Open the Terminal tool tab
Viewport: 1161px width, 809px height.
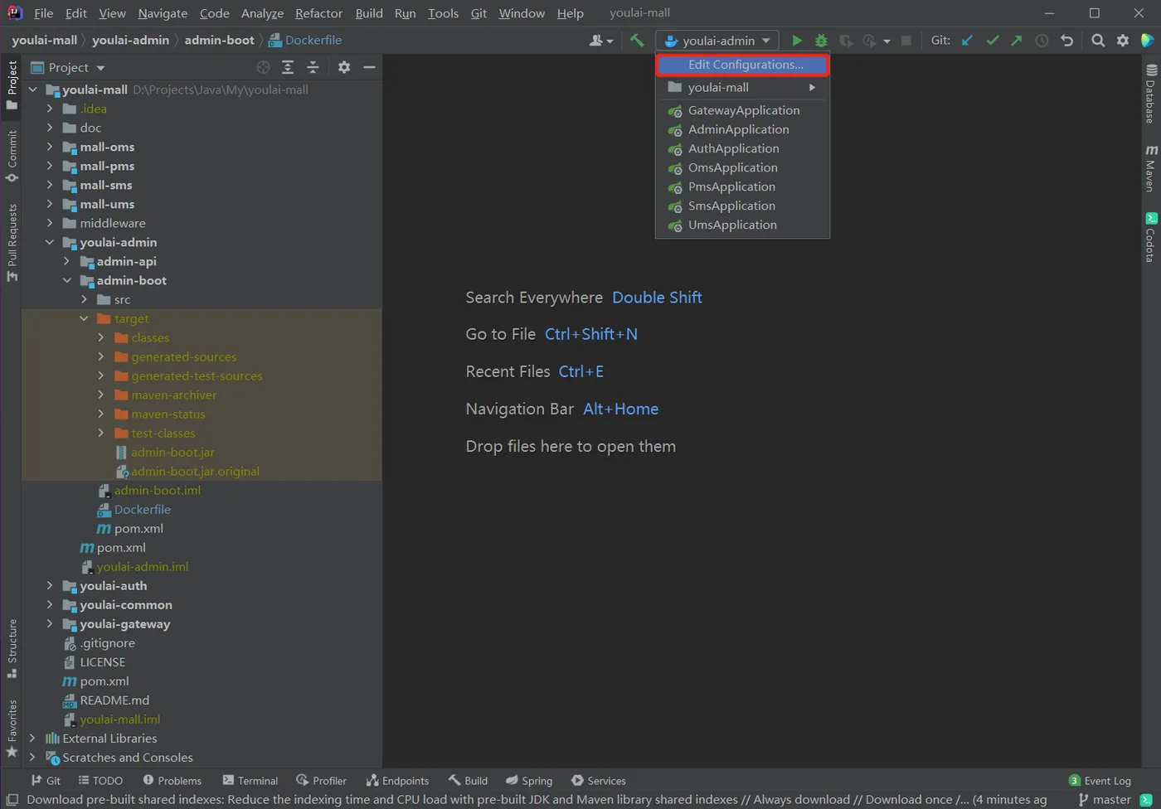coord(250,781)
